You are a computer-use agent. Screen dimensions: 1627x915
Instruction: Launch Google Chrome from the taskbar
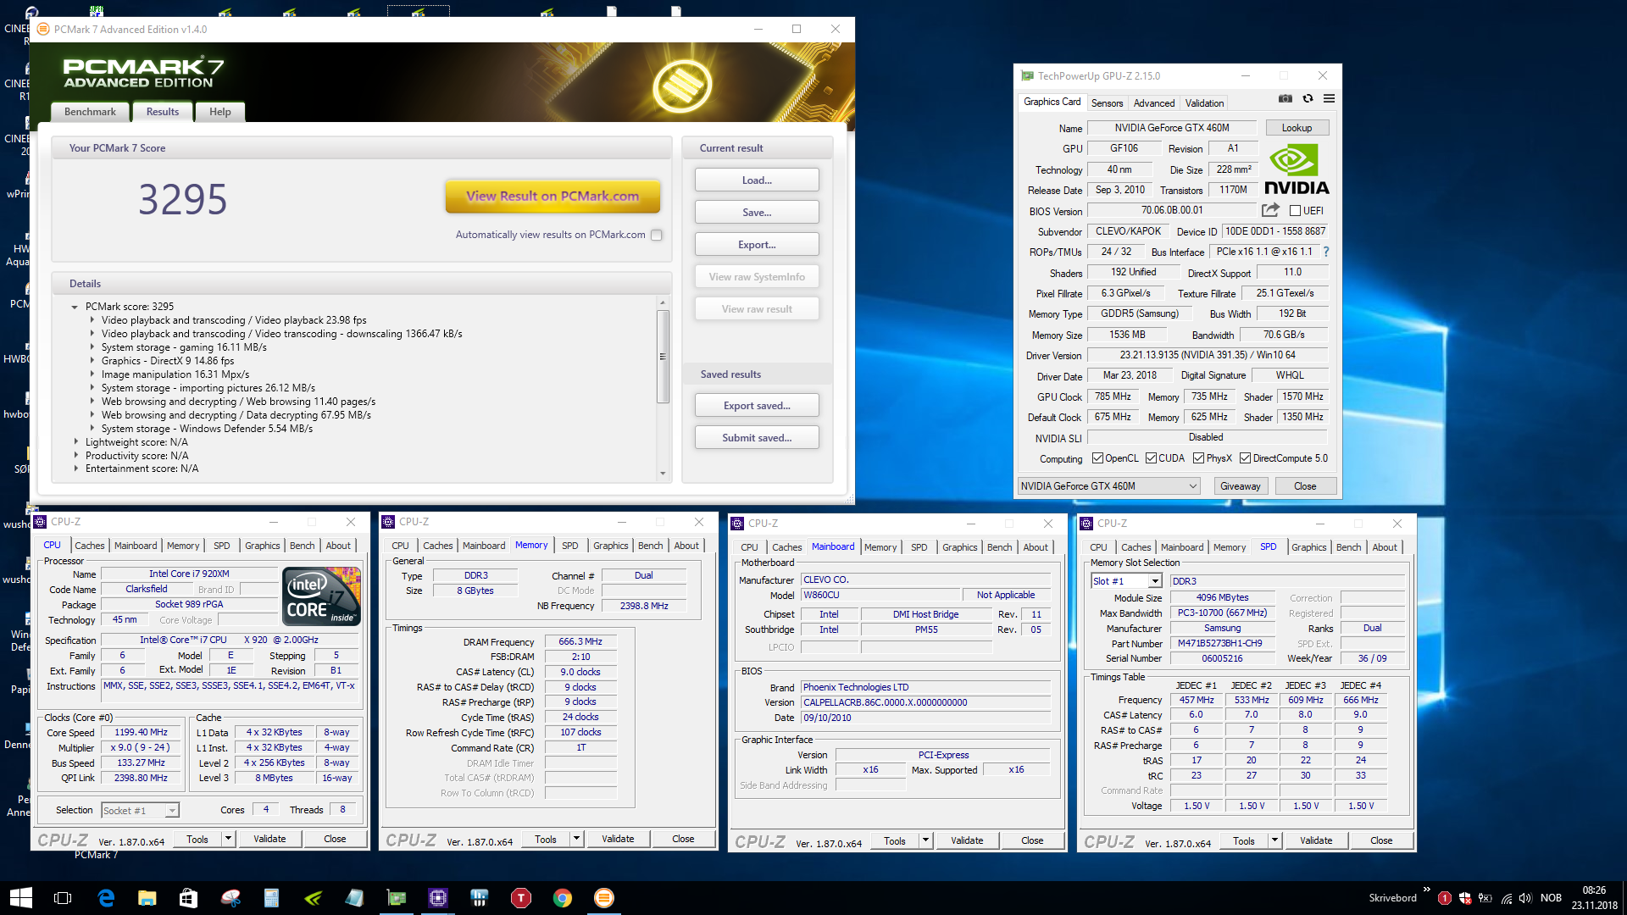pyautogui.click(x=563, y=898)
